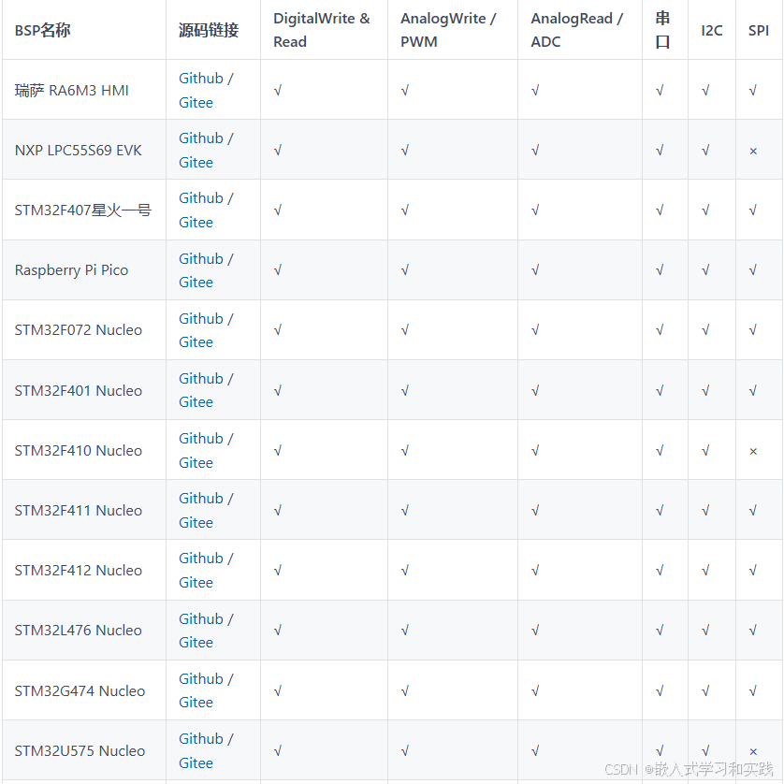The image size is (784, 784).
Task: Open Gitee link for STM32F072 Nucleo
Action: (196, 342)
